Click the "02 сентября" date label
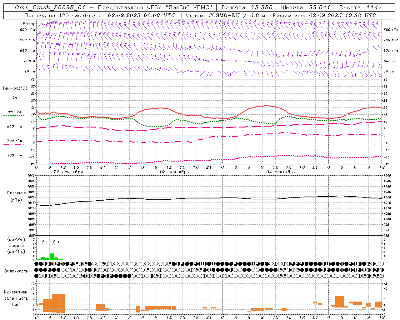 68,172
